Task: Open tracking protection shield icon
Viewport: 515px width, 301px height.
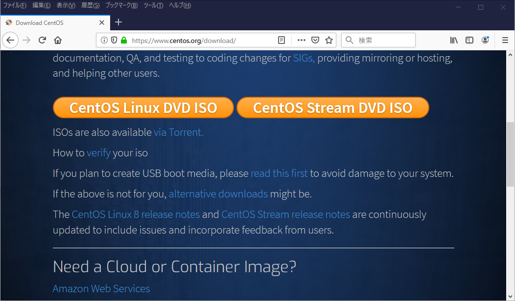Action: click(114, 40)
